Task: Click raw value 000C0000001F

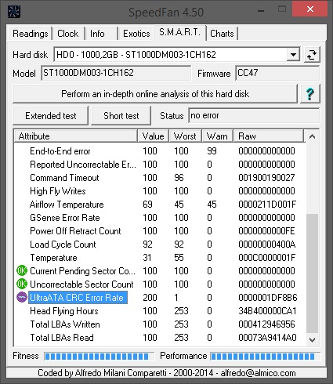Action: pyautogui.click(x=267, y=258)
